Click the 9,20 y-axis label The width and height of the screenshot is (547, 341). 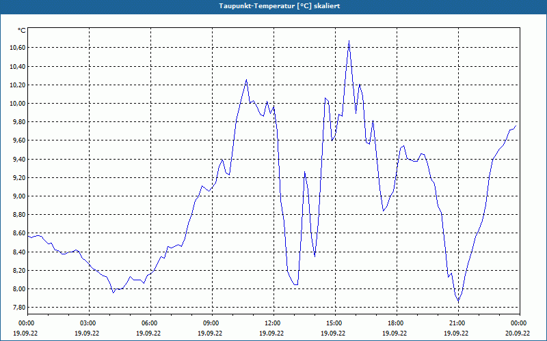19,178
